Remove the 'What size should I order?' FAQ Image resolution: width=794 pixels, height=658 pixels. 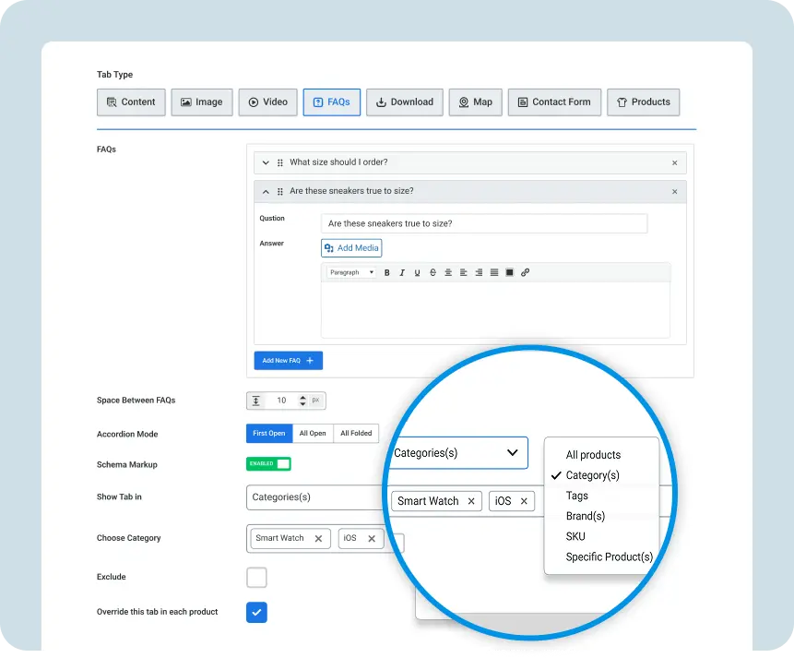click(x=674, y=162)
